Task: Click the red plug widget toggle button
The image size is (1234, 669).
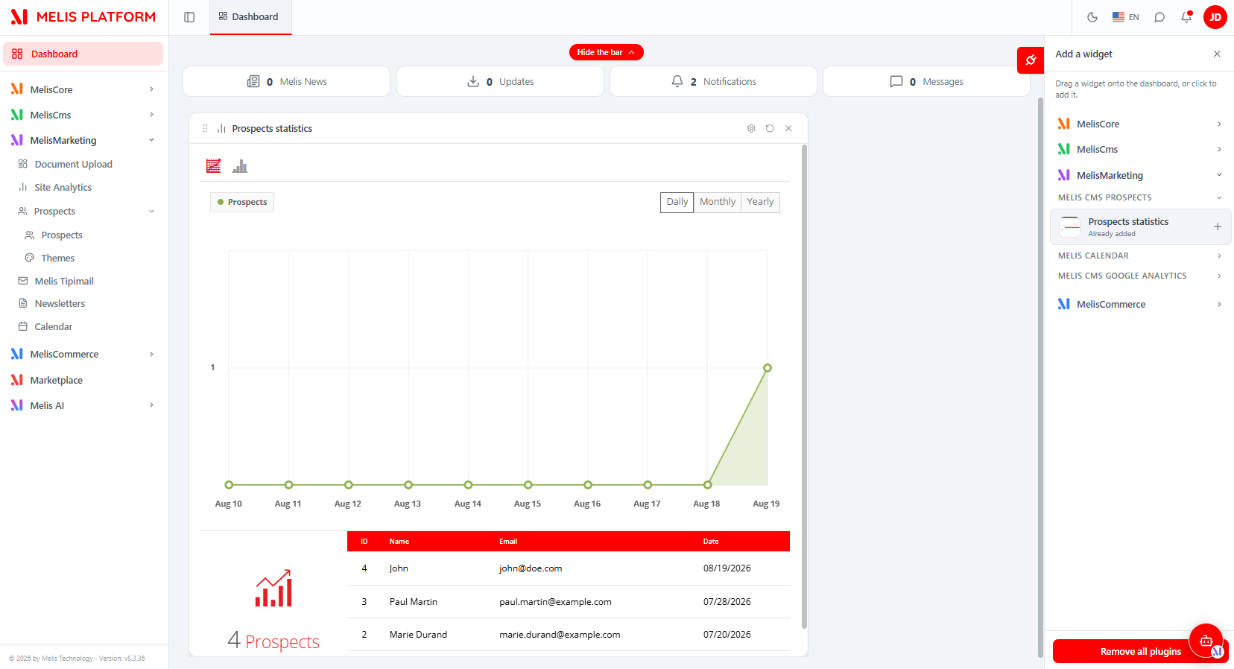Action: click(x=1031, y=60)
